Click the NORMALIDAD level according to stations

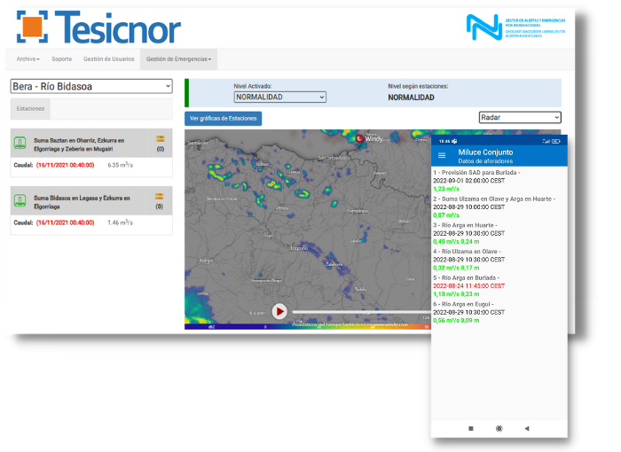(411, 97)
